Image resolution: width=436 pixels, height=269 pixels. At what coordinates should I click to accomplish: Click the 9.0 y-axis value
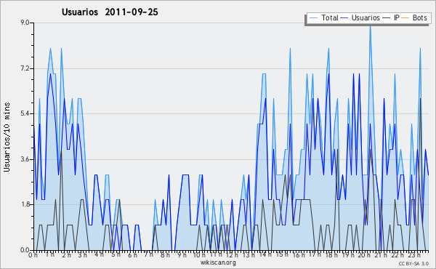tap(25, 23)
